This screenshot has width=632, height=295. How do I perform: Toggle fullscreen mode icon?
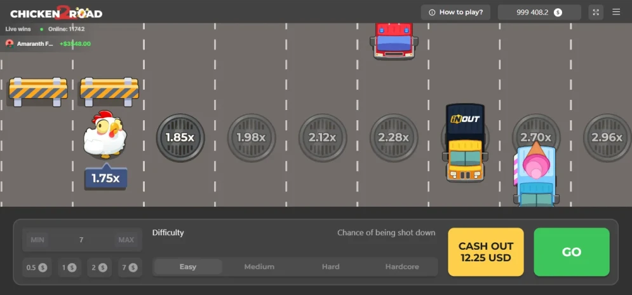coord(596,12)
